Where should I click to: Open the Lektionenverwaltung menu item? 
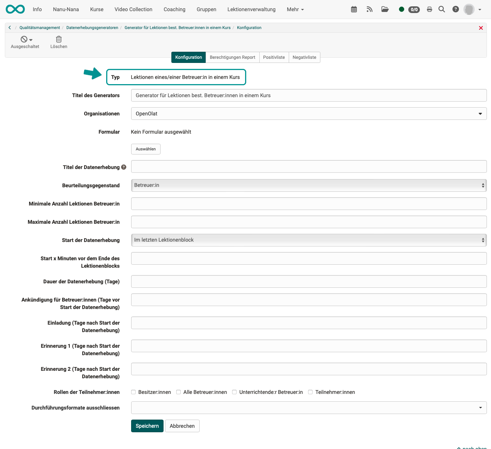251,9
